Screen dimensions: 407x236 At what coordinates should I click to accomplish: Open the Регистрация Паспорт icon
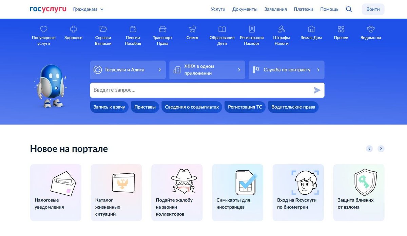tap(252, 29)
